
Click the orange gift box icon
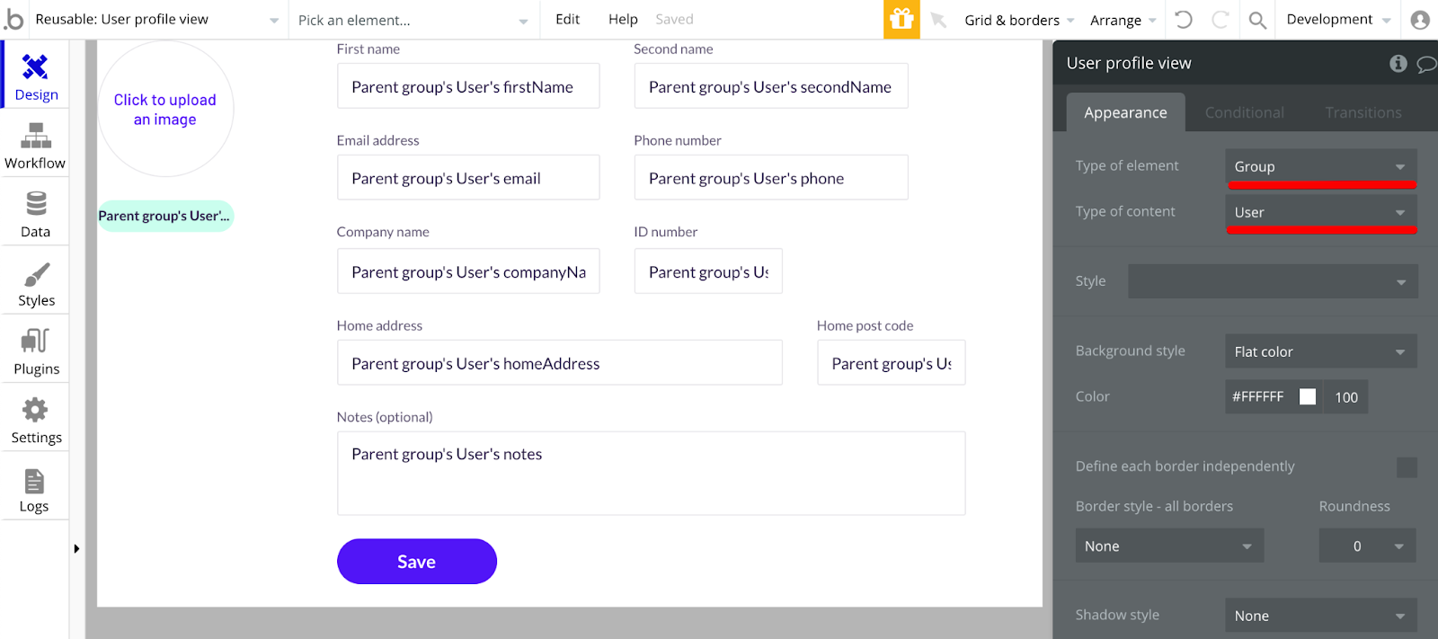click(901, 19)
